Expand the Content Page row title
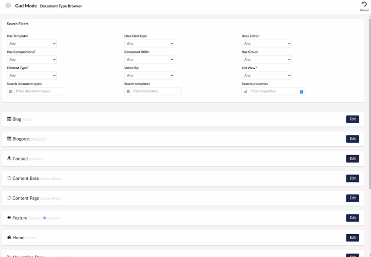 coord(26,198)
